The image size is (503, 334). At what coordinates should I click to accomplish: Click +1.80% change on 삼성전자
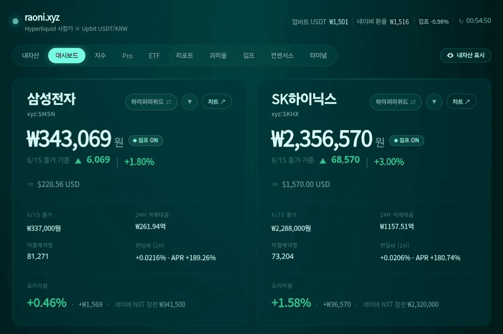click(x=139, y=161)
